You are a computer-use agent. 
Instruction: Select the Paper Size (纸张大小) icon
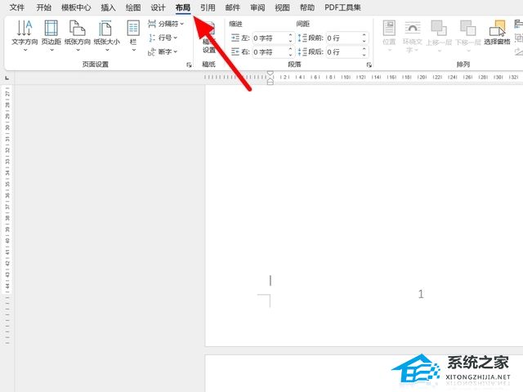(x=105, y=33)
